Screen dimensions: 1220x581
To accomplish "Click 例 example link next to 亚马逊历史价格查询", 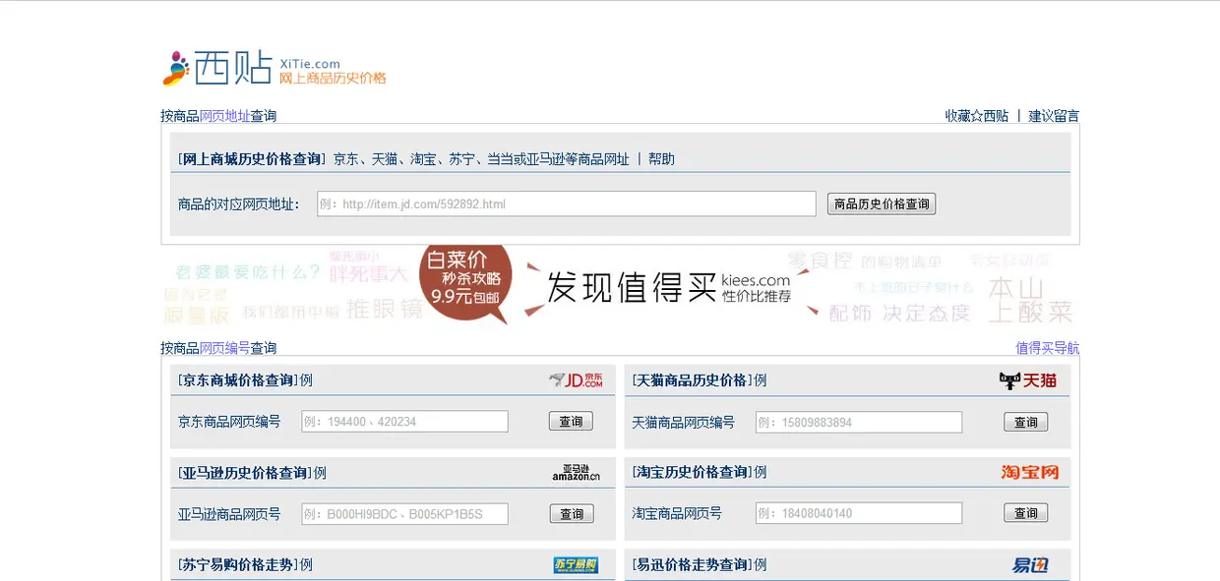I will click(320, 473).
